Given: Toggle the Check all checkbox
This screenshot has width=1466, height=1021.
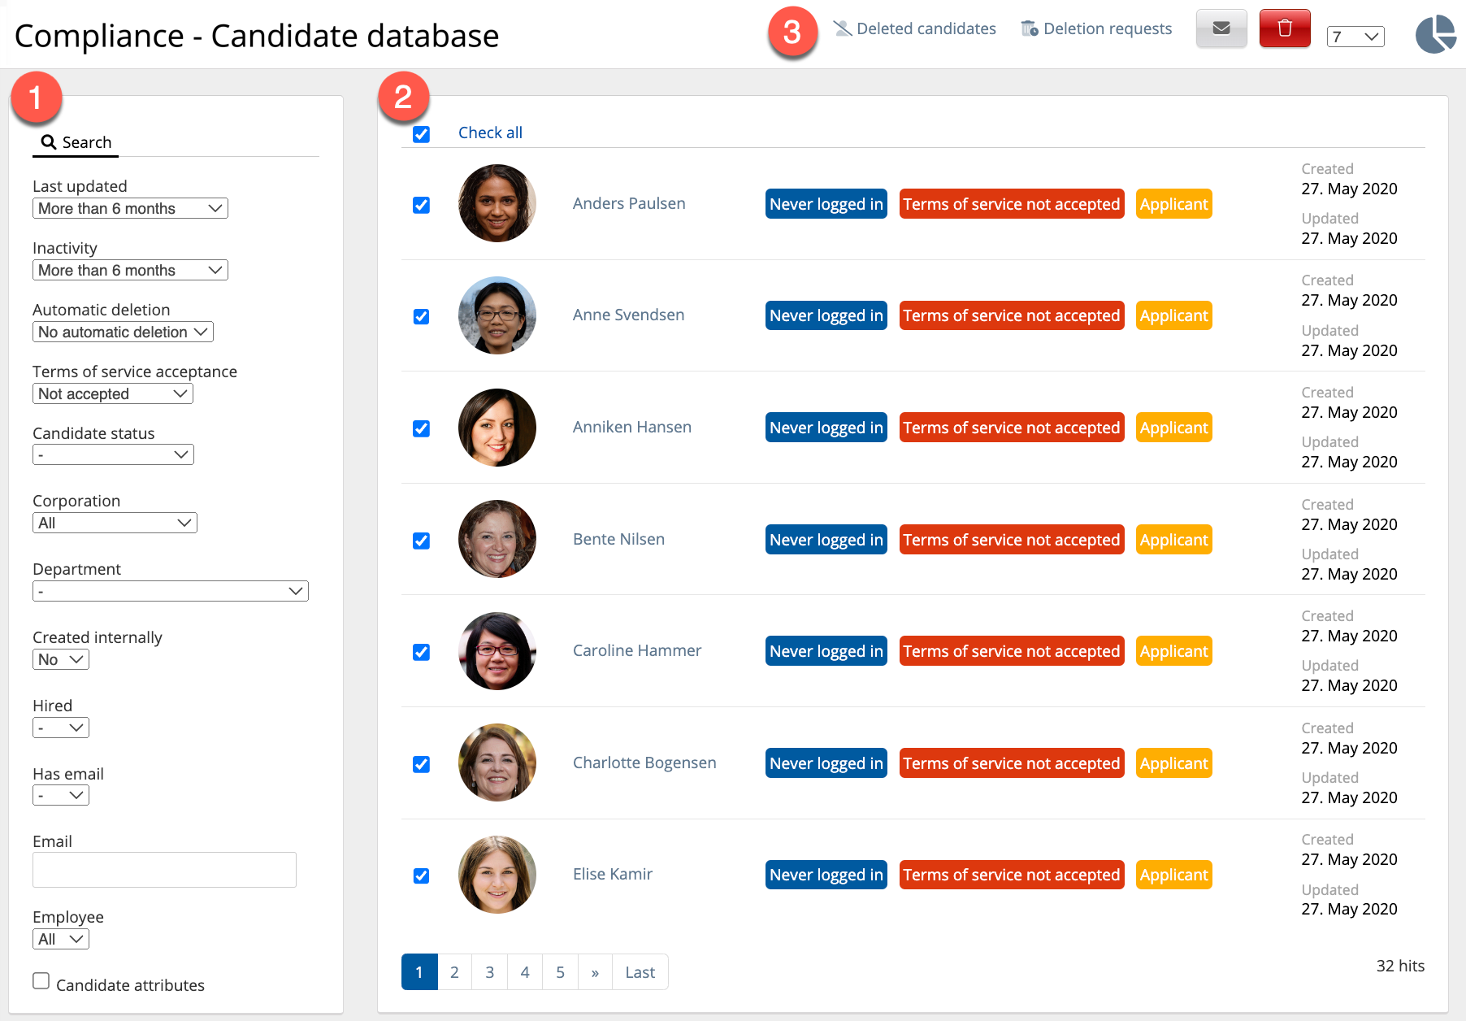Looking at the screenshot, I should [421, 134].
